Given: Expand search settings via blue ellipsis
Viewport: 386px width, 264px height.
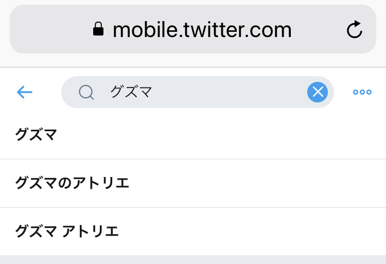Looking at the screenshot, I should tap(362, 92).
